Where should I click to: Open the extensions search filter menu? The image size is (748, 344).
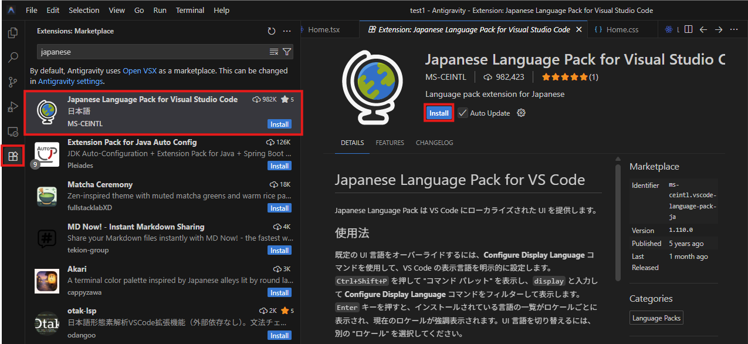click(x=287, y=52)
